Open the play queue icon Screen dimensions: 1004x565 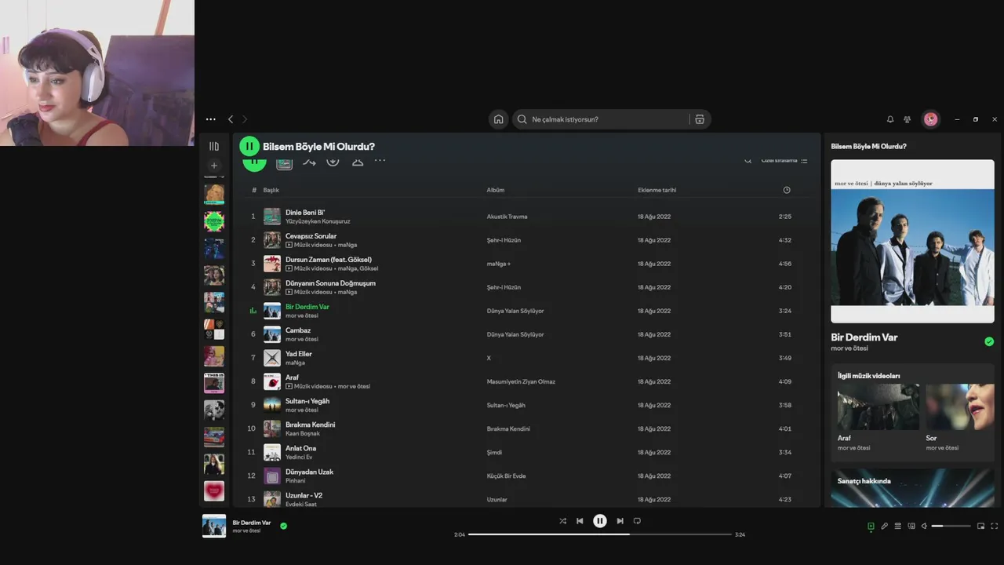(x=897, y=526)
